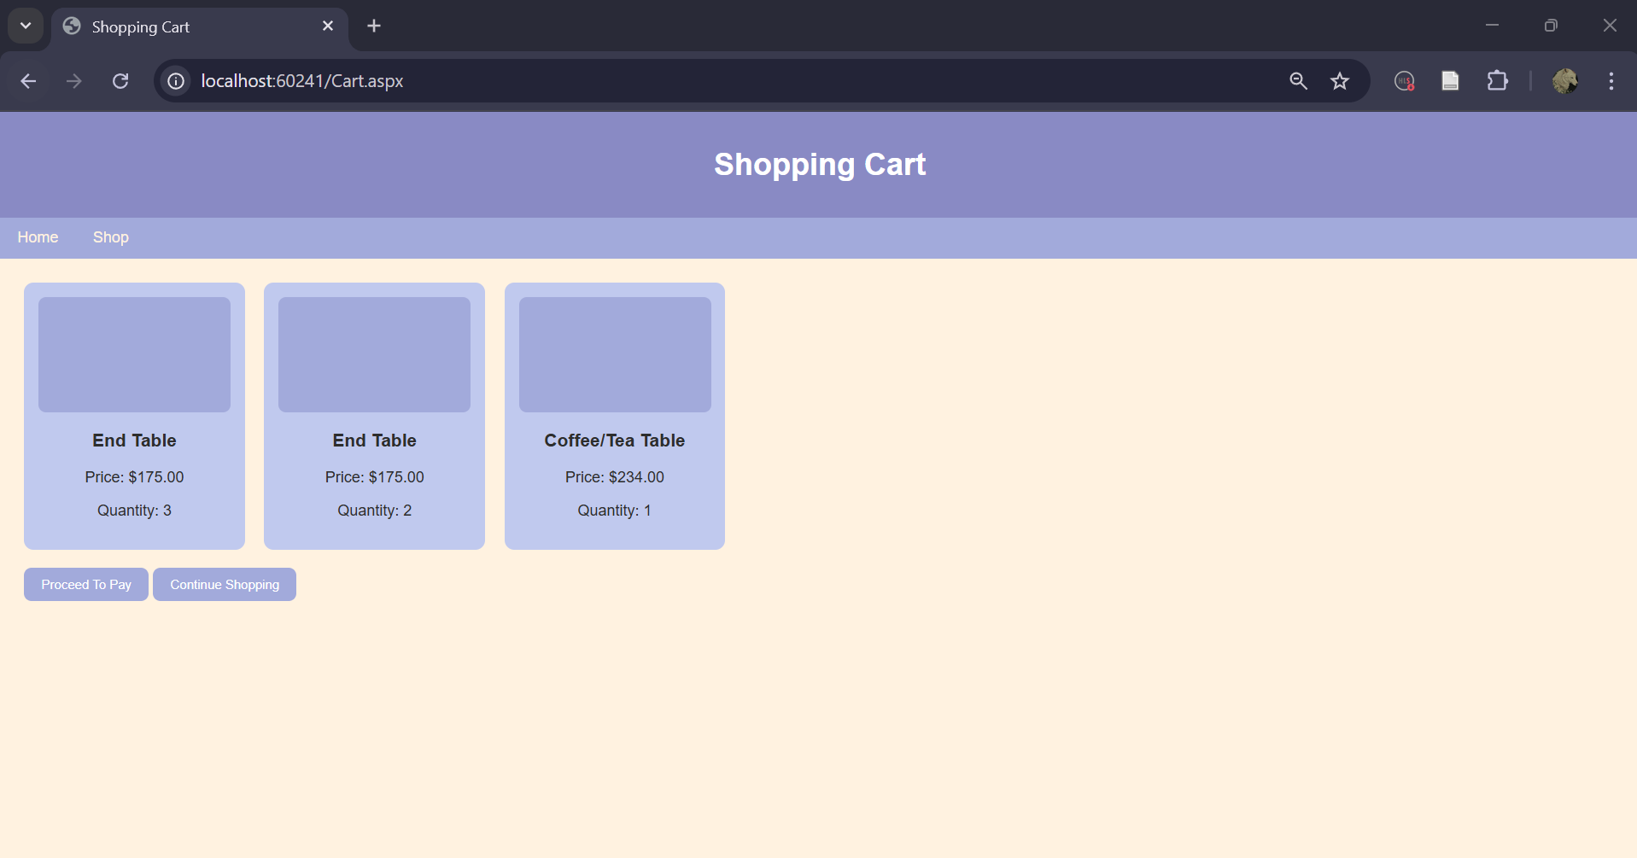Image resolution: width=1637 pixels, height=858 pixels.
Task: Open the browser Extensions icon
Action: coord(1498,81)
